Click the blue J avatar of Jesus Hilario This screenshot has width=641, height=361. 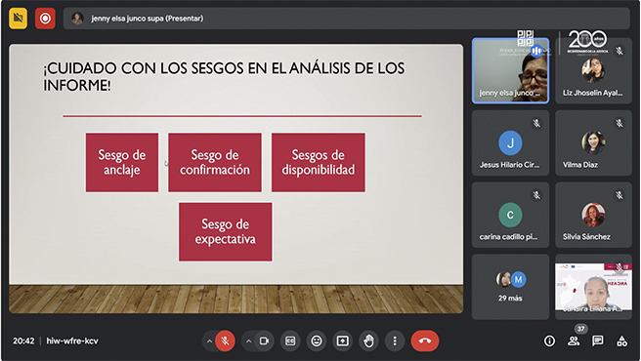(510, 142)
